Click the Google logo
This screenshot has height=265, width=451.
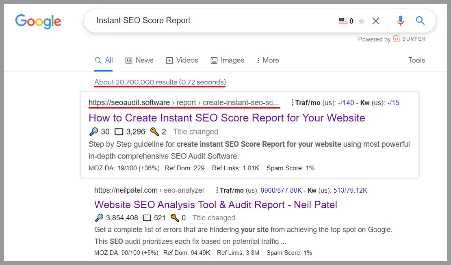(38, 21)
